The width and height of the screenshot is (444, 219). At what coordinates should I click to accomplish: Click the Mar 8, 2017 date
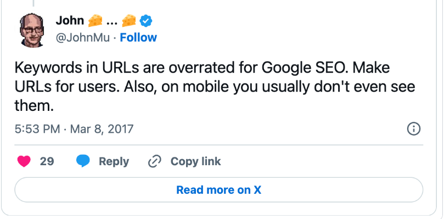click(102, 129)
